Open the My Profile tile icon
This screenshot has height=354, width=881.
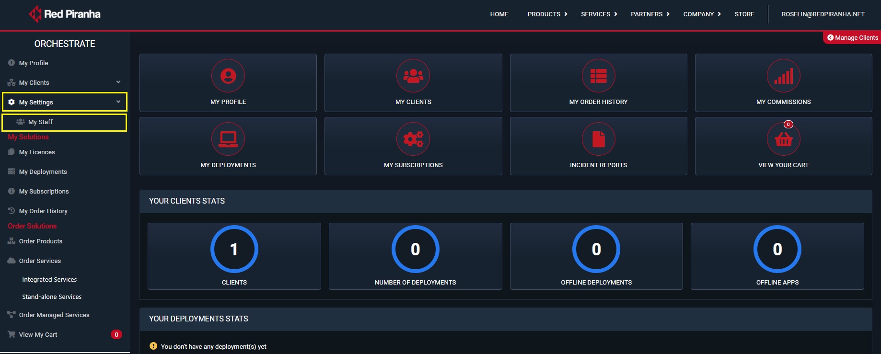pos(228,76)
